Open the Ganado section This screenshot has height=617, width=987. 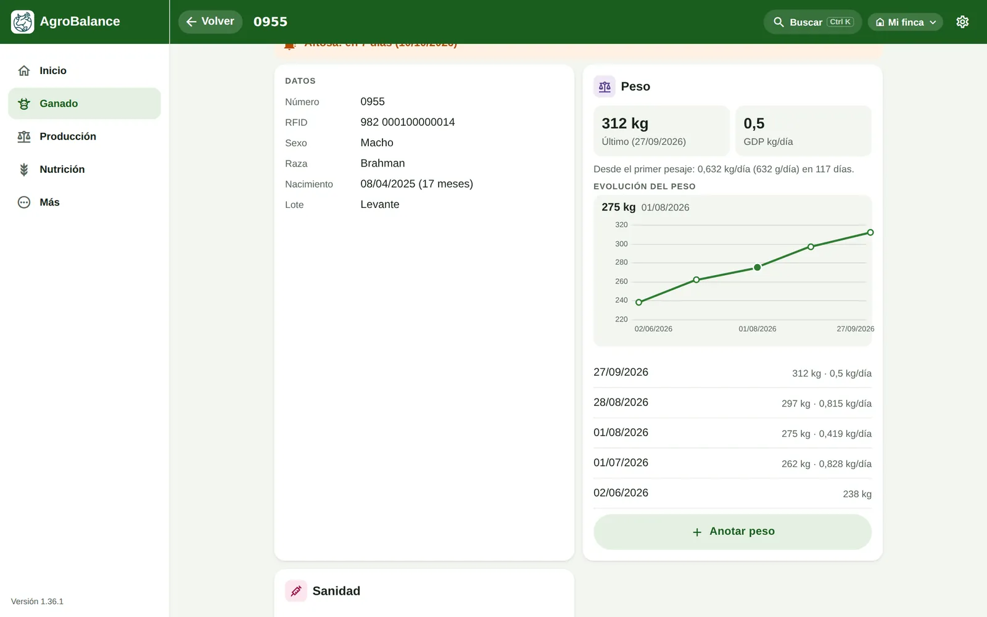(85, 104)
